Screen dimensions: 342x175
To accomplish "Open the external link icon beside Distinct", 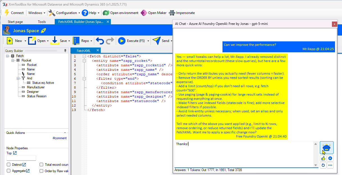I will [24, 165].
